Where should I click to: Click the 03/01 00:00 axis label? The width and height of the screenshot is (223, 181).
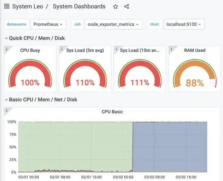[x=28, y=177]
